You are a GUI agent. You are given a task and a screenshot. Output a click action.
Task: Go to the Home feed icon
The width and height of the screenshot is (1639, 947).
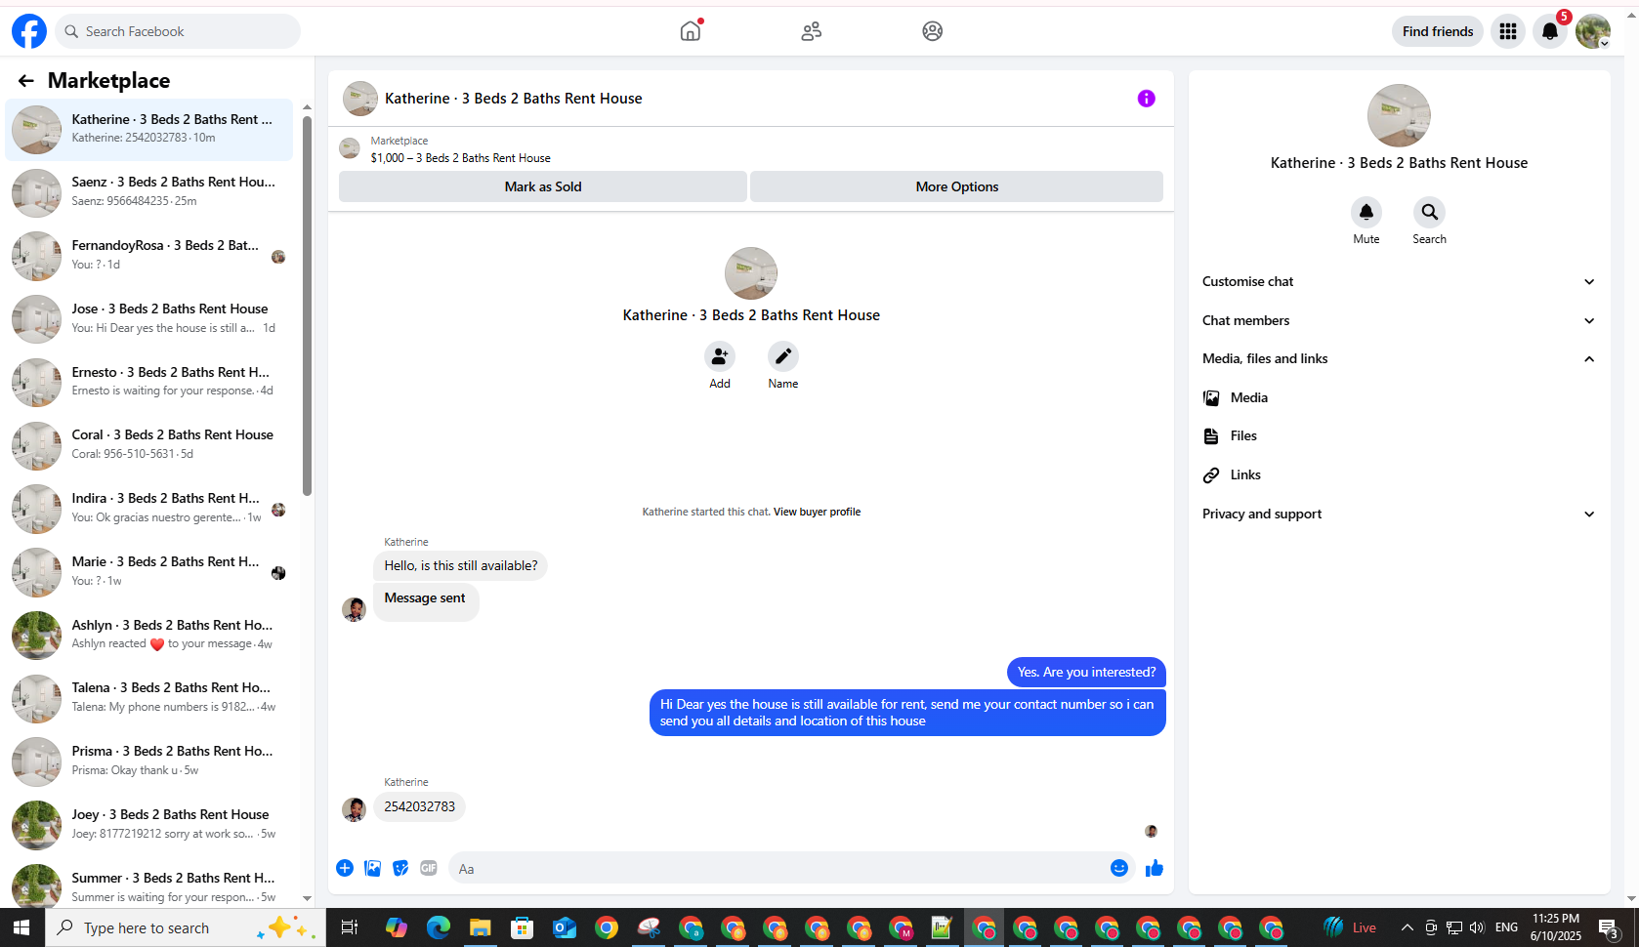click(x=691, y=31)
